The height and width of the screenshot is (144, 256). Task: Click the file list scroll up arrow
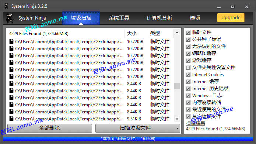coord(177,32)
